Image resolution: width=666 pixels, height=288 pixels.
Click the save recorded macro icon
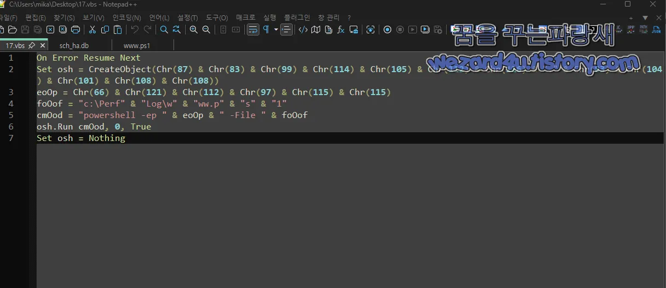click(438, 30)
